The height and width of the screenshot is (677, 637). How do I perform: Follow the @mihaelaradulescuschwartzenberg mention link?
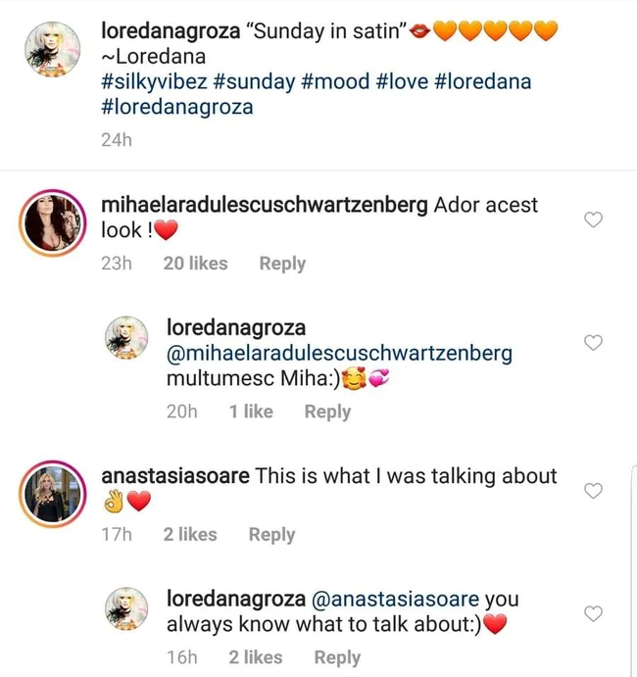(x=339, y=353)
